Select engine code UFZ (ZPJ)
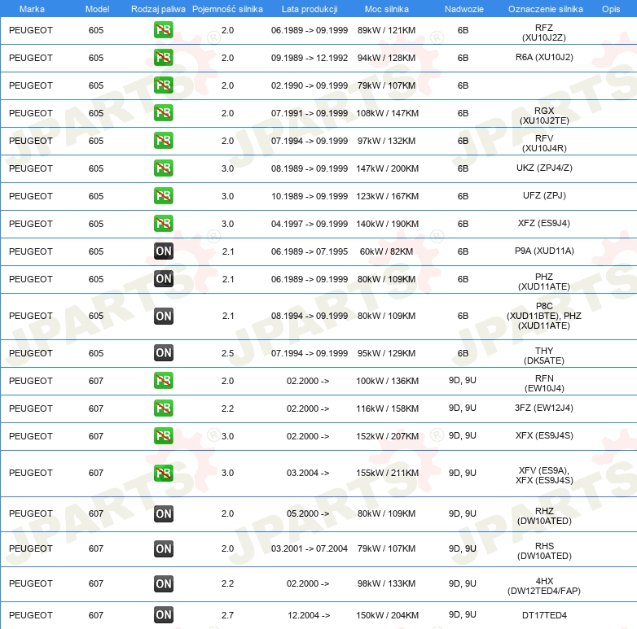Screen dimensions: 637x629 click(x=544, y=195)
